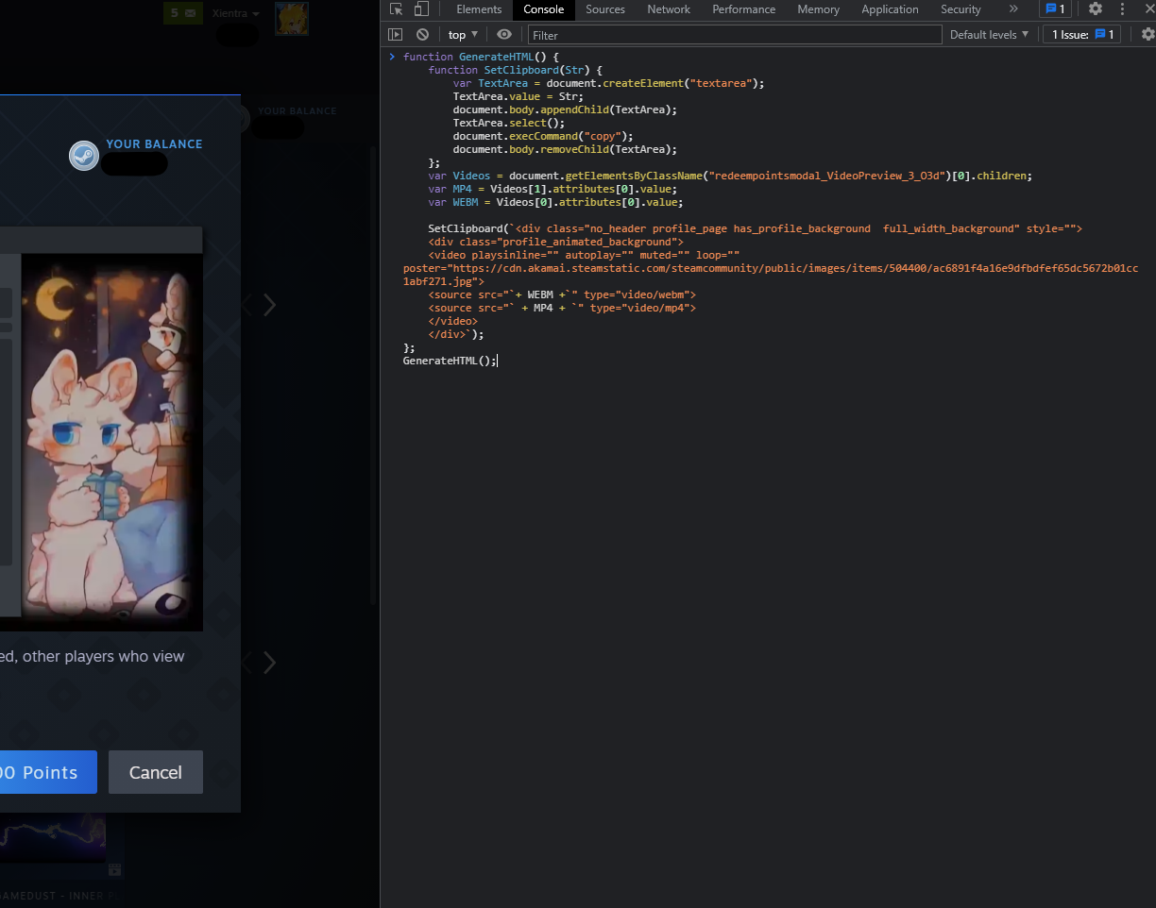Expand more DevTools tabs chevron
The height and width of the screenshot is (908, 1156).
pos(1013,9)
